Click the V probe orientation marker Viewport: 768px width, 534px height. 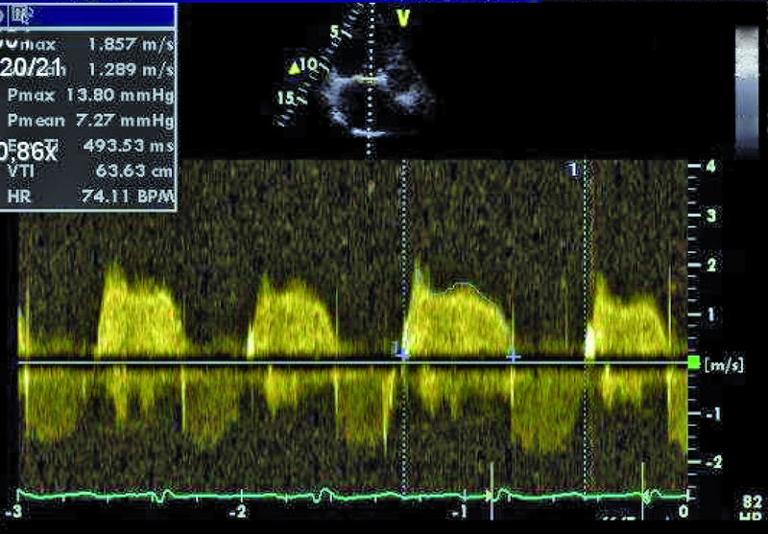pyautogui.click(x=404, y=15)
